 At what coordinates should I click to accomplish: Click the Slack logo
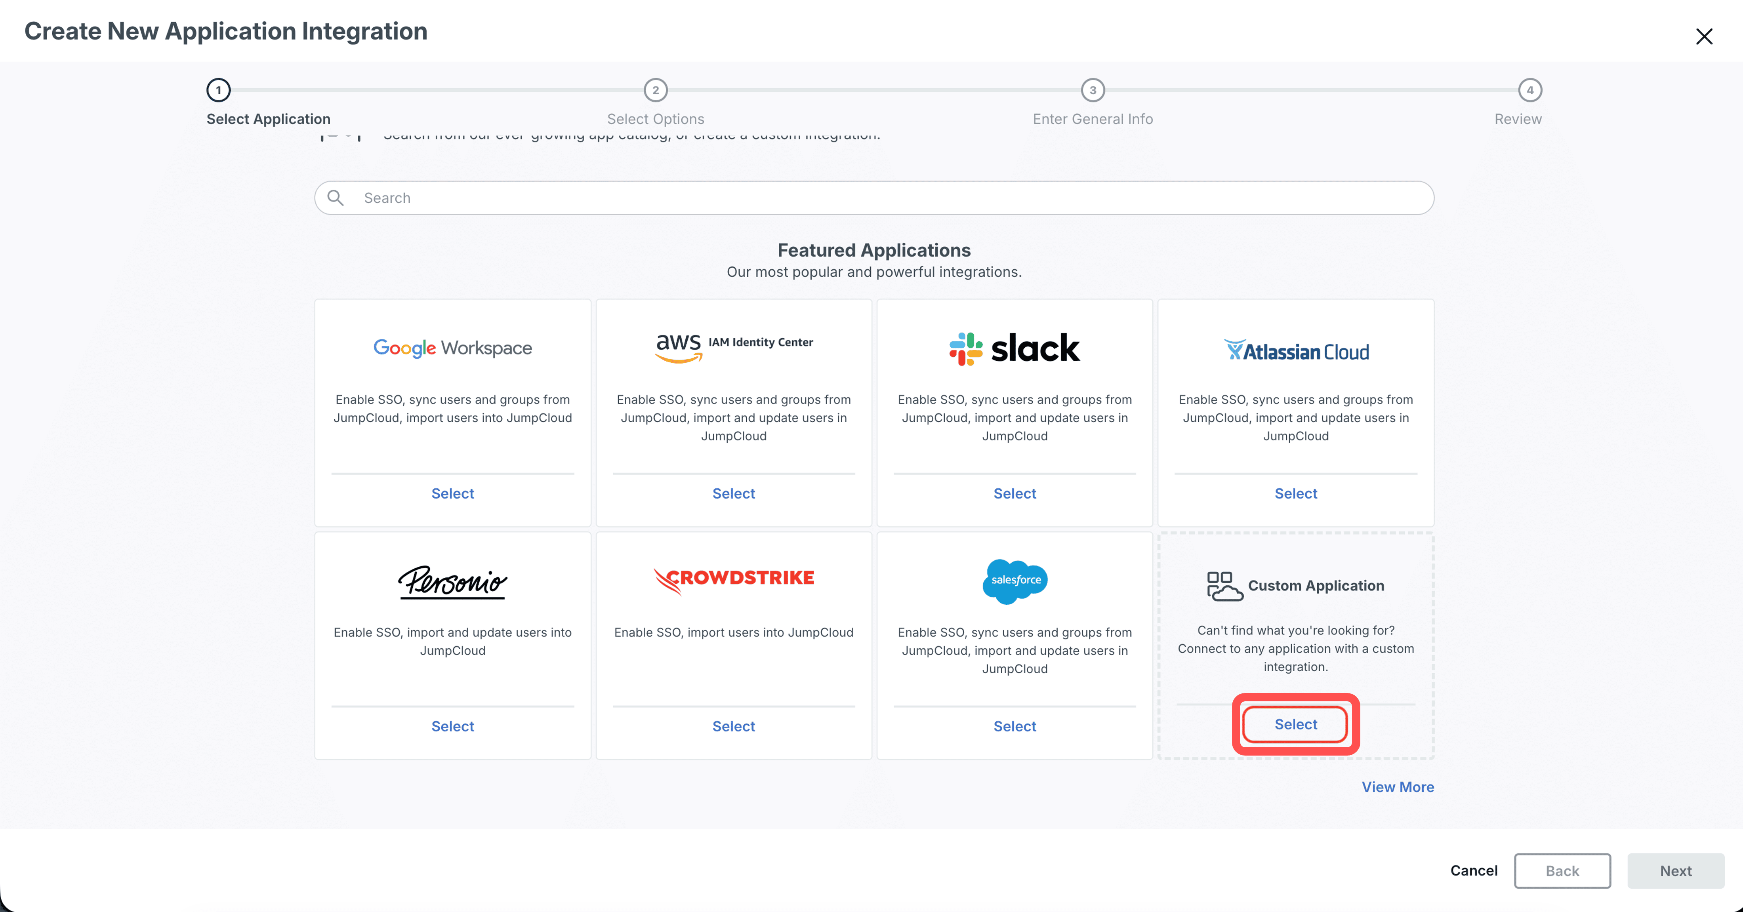[1014, 348]
